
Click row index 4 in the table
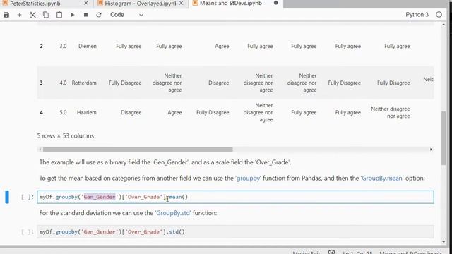41,113
